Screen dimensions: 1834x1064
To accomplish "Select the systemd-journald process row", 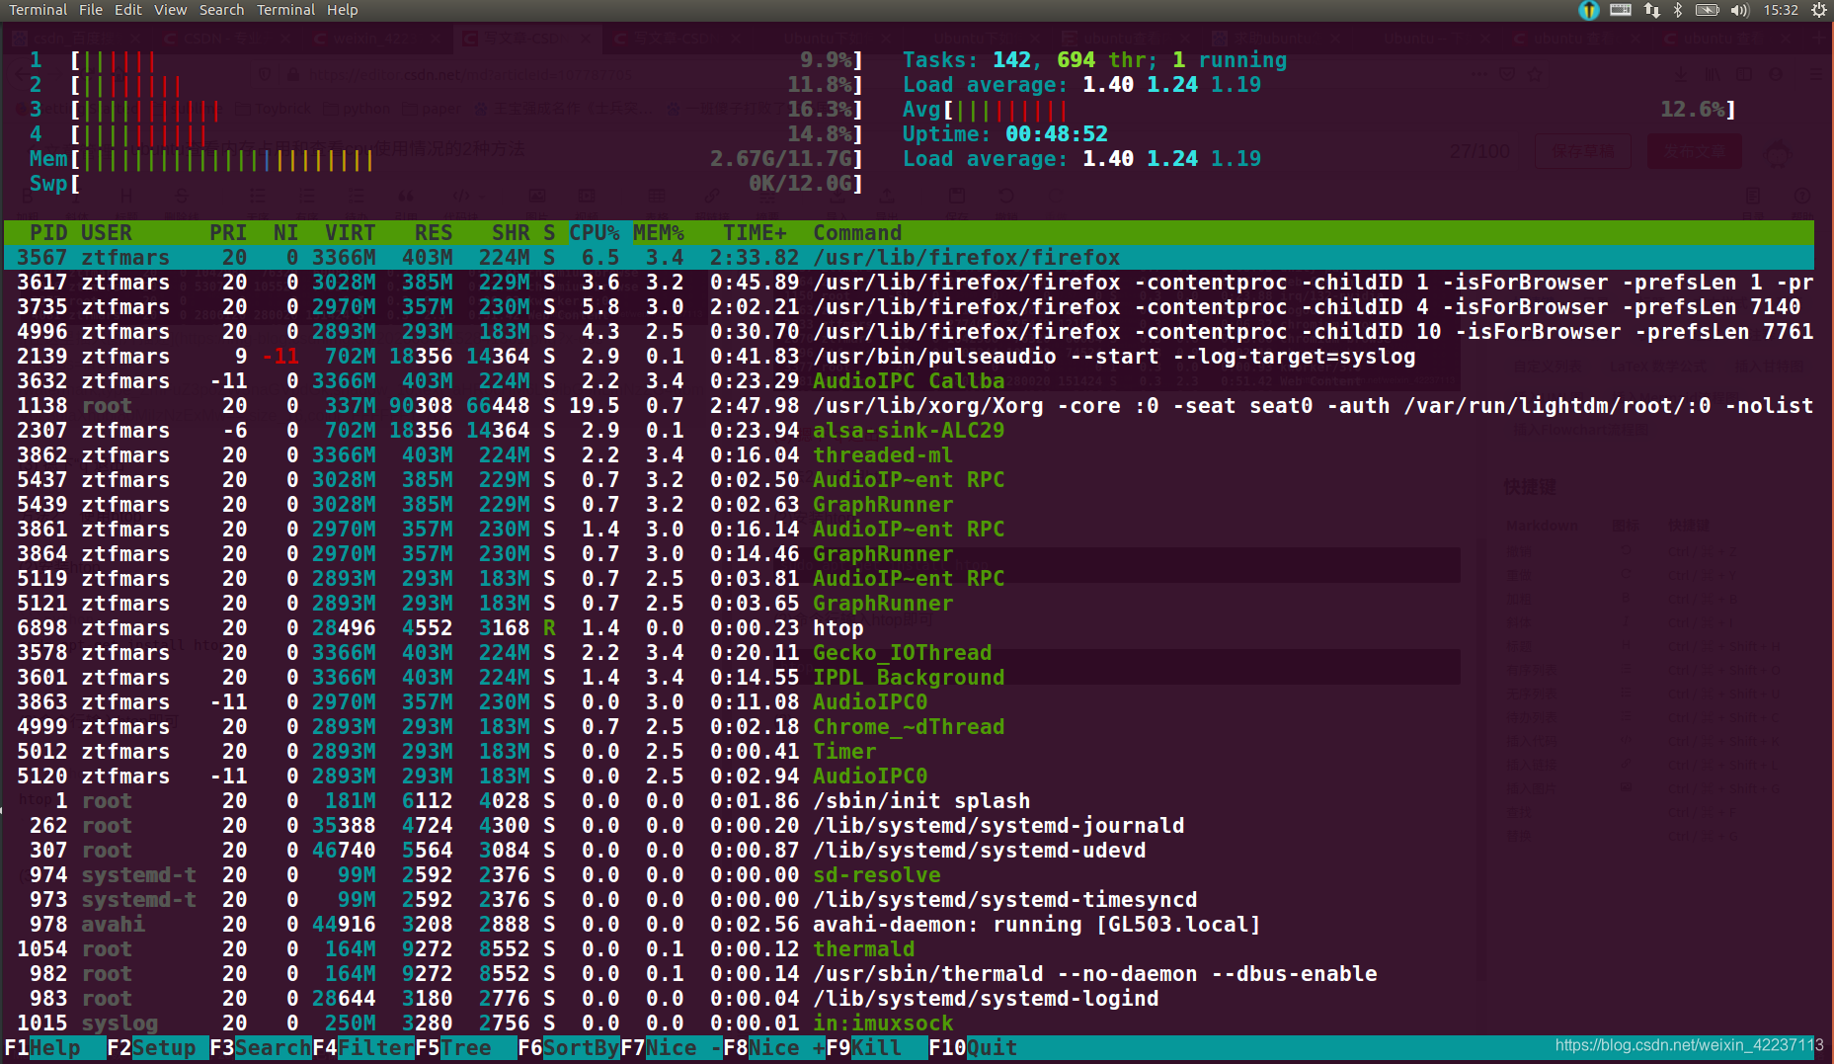I will pos(909,826).
